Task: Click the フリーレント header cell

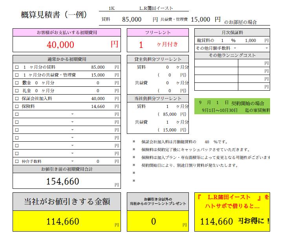Action: (158, 33)
